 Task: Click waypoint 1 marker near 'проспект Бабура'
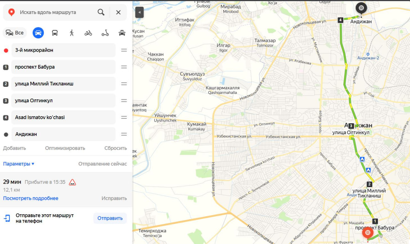375,221
